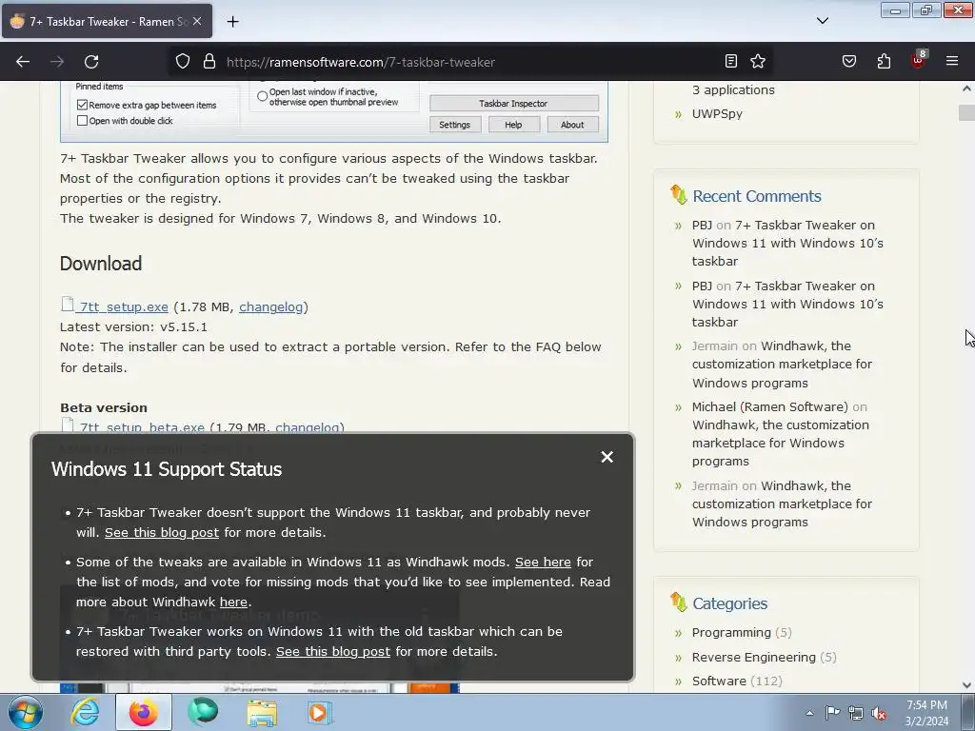This screenshot has width=975, height=731.
Task: Toggle reader view icon
Action: click(730, 61)
